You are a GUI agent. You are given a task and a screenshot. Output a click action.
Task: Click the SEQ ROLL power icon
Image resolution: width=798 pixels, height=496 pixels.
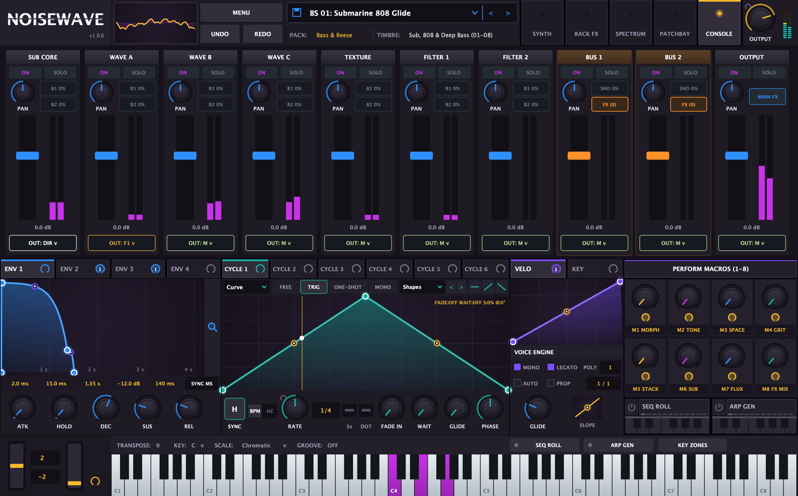tap(632, 407)
